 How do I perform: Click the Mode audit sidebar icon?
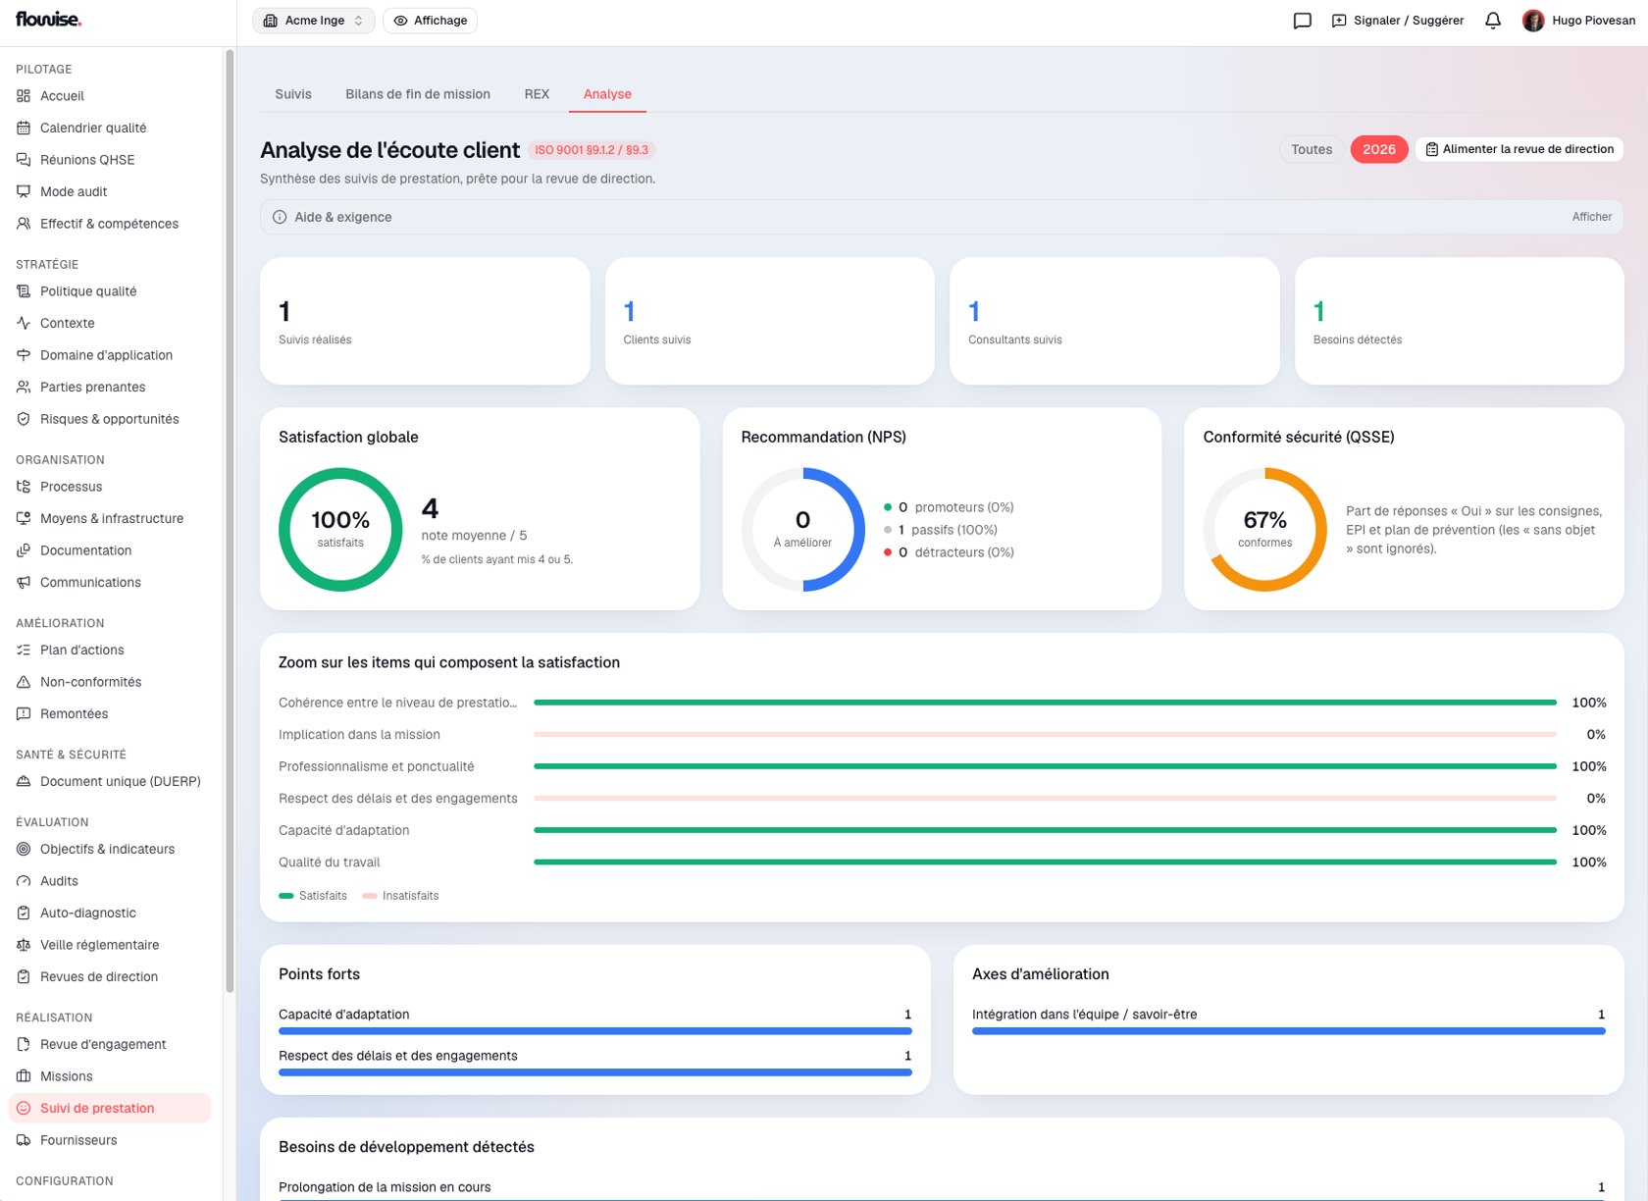pos(24,191)
